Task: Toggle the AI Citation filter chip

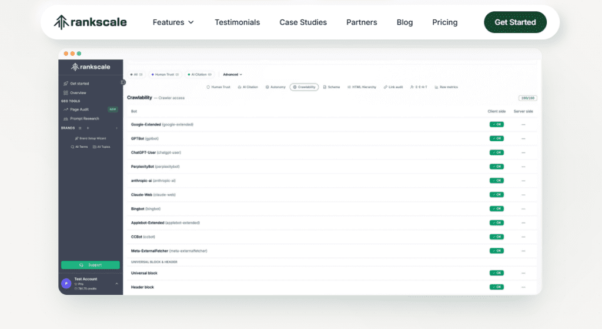Action: [x=200, y=75]
